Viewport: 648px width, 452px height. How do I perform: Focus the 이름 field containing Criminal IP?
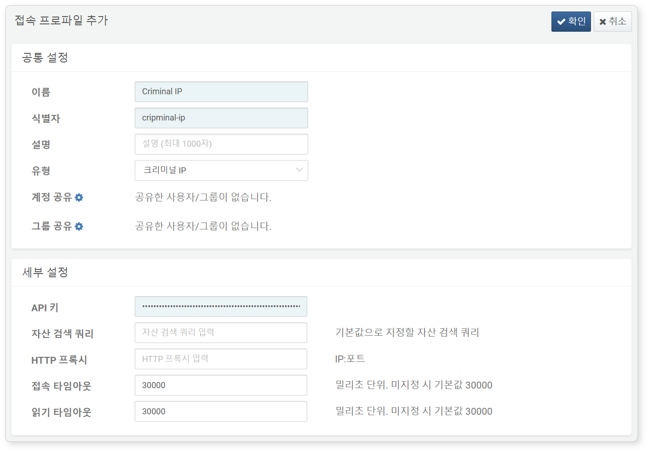pyautogui.click(x=221, y=92)
